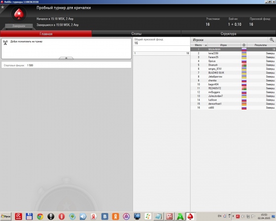Select player demonfrost1 row
This screenshot has height=221, width=276.
pos(233,104)
